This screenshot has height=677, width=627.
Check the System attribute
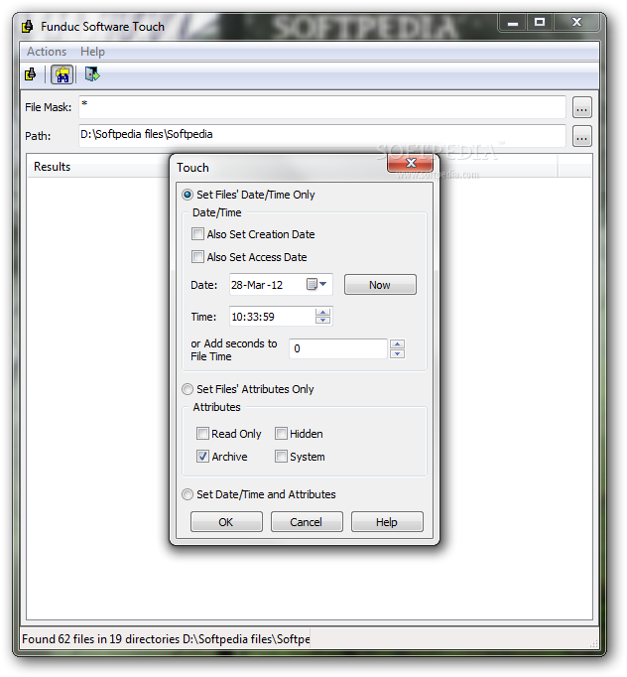pyautogui.click(x=281, y=457)
